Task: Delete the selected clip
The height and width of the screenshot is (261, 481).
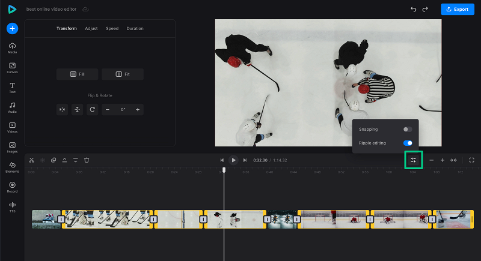Action: [x=87, y=160]
